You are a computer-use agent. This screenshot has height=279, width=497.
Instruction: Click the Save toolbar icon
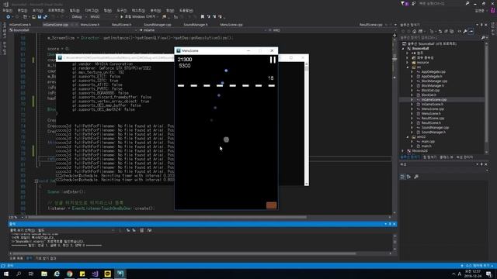(x=40, y=17)
